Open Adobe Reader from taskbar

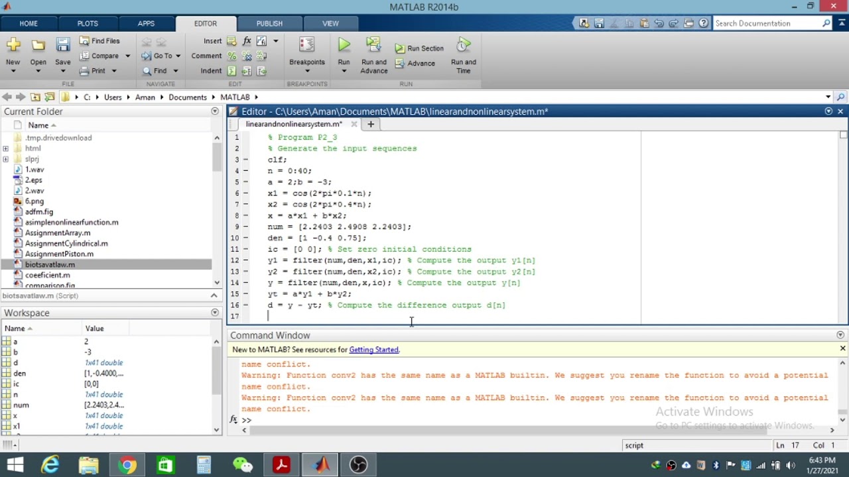pyautogui.click(x=281, y=464)
